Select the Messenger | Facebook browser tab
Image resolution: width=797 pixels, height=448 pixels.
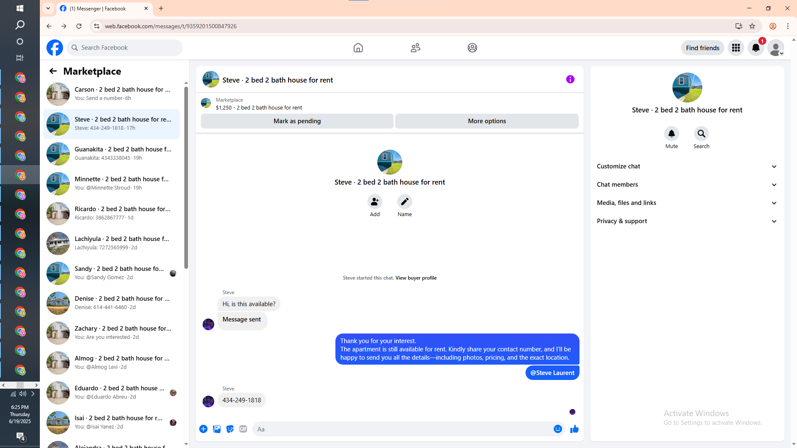(x=104, y=8)
